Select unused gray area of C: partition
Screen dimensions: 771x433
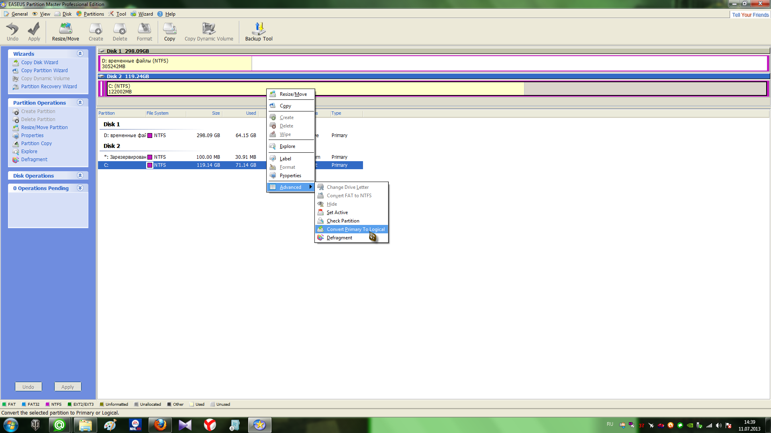645,89
